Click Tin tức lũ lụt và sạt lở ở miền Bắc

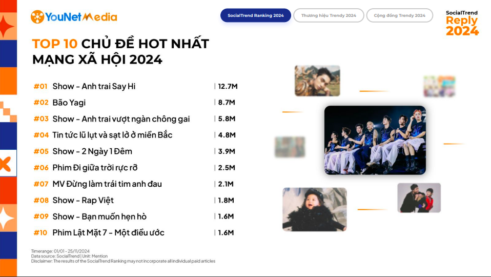click(112, 135)
